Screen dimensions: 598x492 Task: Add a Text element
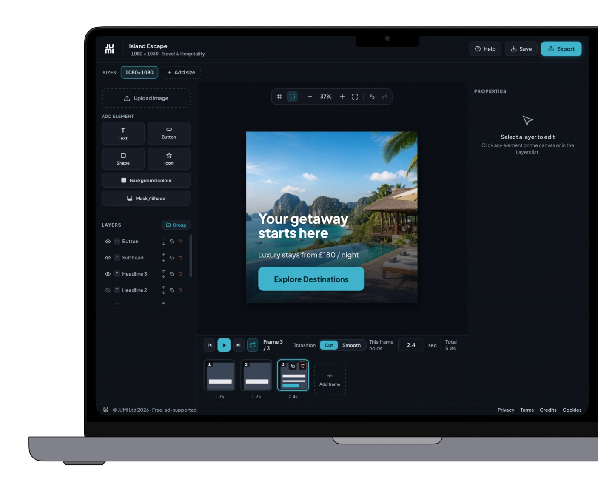tap(123, 134)
